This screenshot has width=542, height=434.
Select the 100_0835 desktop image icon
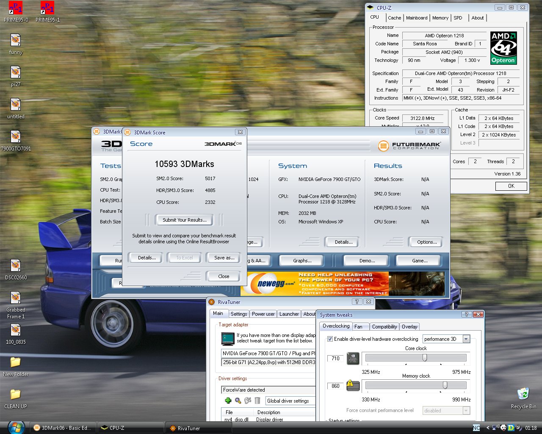16,334
